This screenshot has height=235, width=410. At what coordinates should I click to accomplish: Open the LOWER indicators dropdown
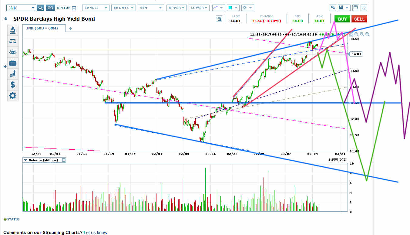(x=199, y=8)
